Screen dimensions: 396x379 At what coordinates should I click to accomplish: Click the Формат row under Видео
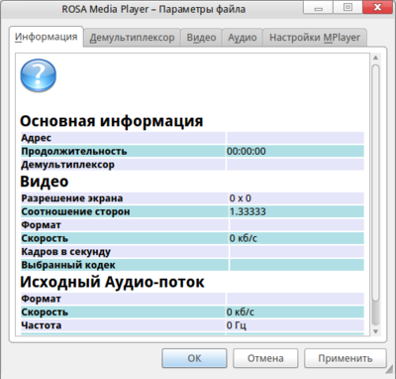tap(192, 225)
